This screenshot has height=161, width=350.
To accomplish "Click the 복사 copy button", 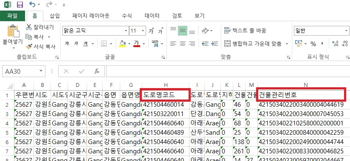I will tap(35, 37).
